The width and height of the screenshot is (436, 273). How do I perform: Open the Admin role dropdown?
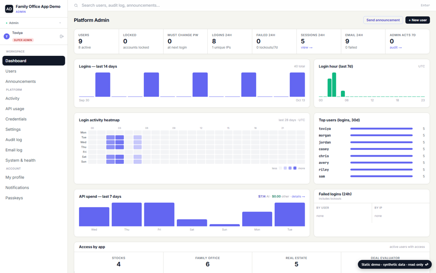(x=33, y=23)
